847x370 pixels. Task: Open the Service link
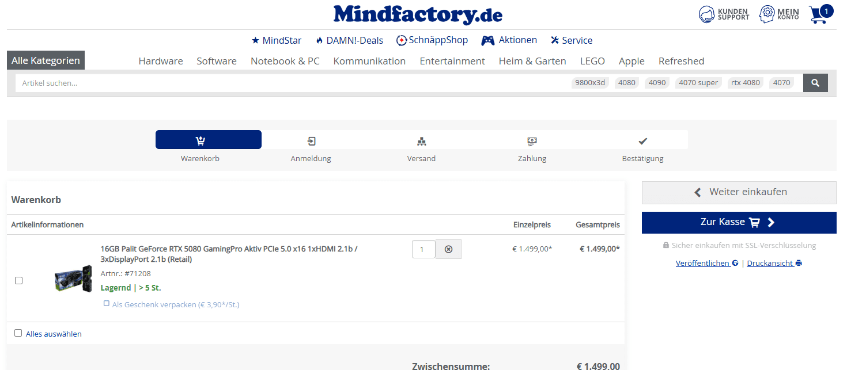[572, 40]
